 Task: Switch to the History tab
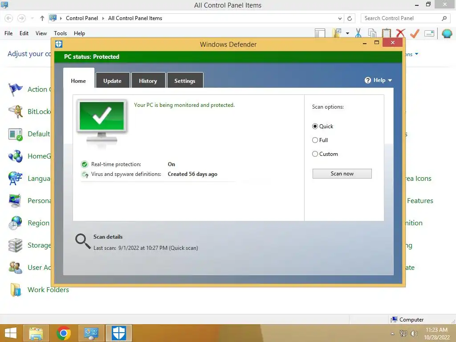tap(148, 80)
